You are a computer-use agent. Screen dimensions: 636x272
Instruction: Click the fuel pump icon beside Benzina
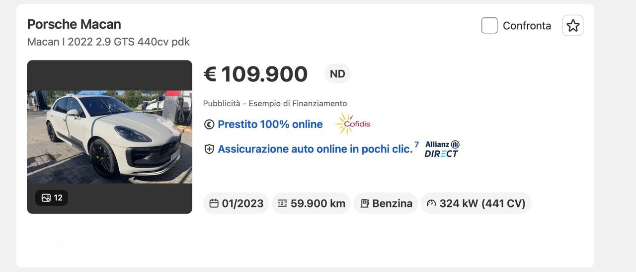364,204
